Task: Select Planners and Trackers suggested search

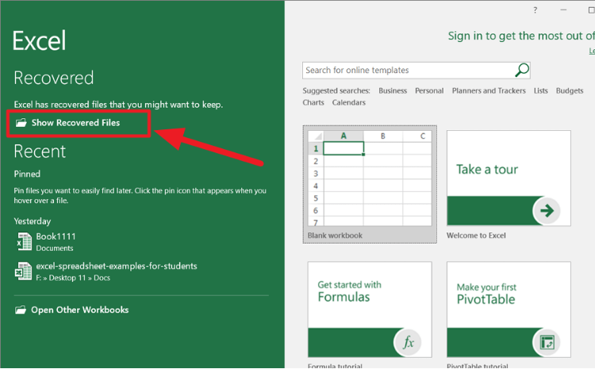Action: [489, 90]
